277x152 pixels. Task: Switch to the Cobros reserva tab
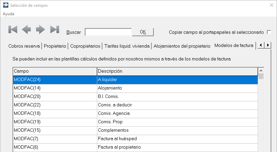24,46
